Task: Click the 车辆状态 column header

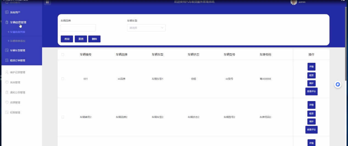Action: [194, 55]
